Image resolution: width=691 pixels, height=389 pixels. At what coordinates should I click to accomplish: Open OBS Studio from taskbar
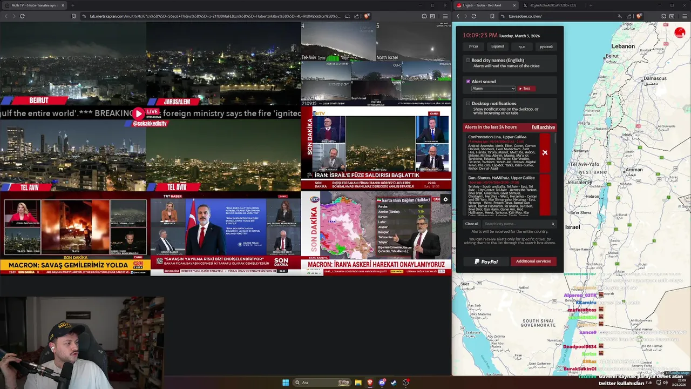click(406, 383)
